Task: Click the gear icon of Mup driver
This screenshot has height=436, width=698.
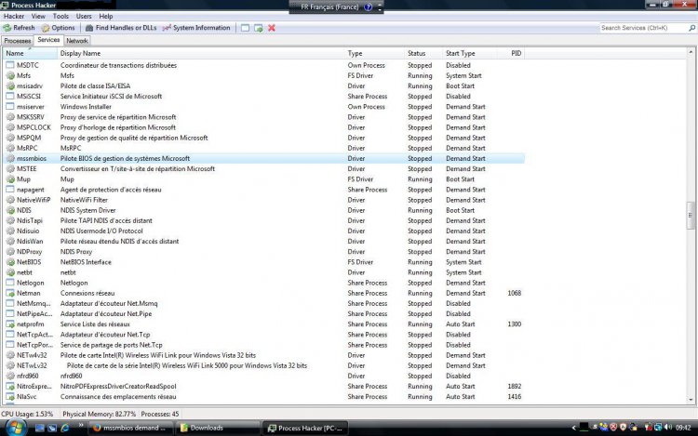Action: (x=10, y=179)
